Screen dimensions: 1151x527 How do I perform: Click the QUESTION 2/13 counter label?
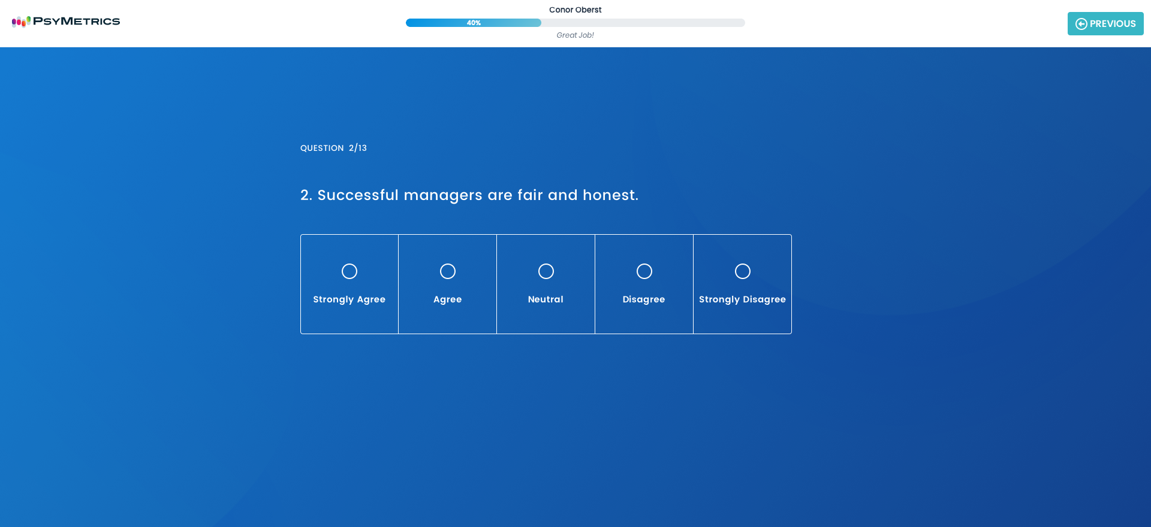pyautogui.click(x=333, y=148)
